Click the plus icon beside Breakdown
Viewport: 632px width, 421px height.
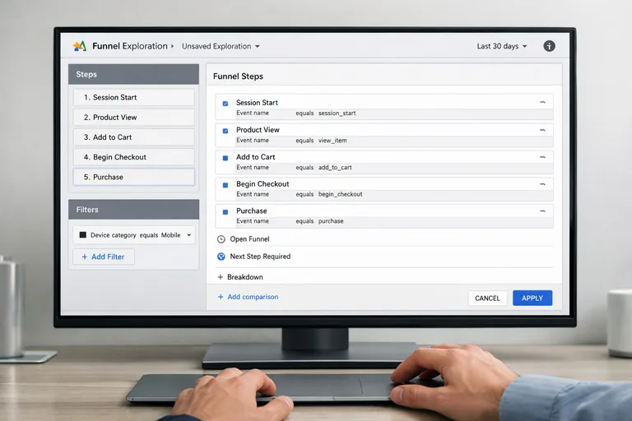coord(221,277)
